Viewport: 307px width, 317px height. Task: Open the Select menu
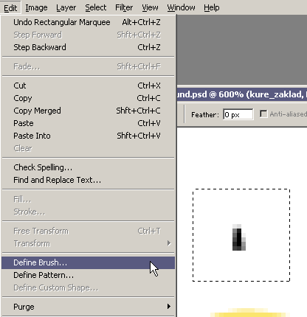click(x=96, y=8)
